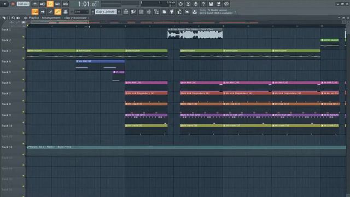Open the piano roll view icon

pos(133,11)
